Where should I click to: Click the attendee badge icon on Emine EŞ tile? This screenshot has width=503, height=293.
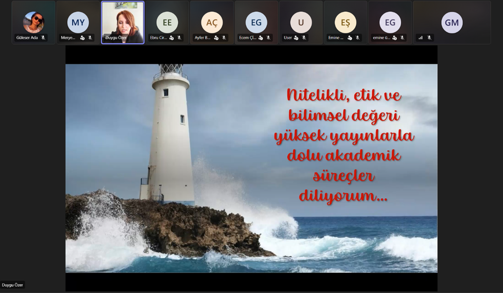[350, 38]
